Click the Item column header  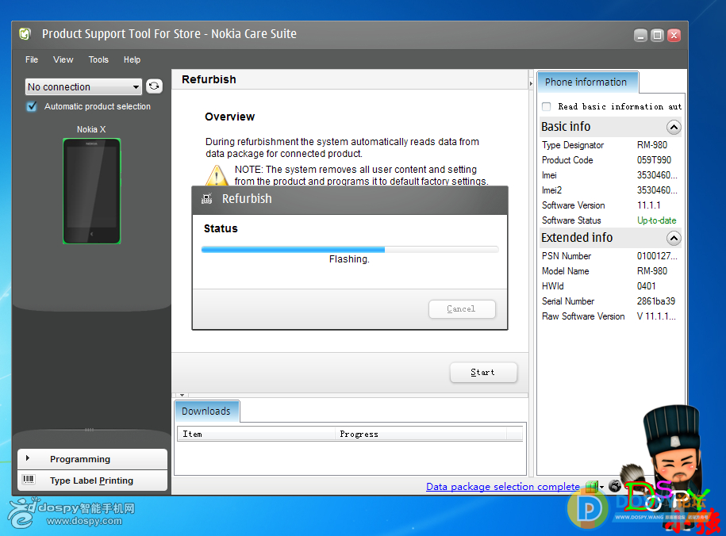coord(256,435)
